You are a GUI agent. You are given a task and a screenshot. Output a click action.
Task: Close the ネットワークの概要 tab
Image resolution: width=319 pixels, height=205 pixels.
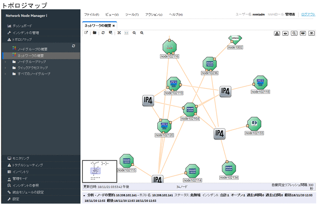[114, 25]
